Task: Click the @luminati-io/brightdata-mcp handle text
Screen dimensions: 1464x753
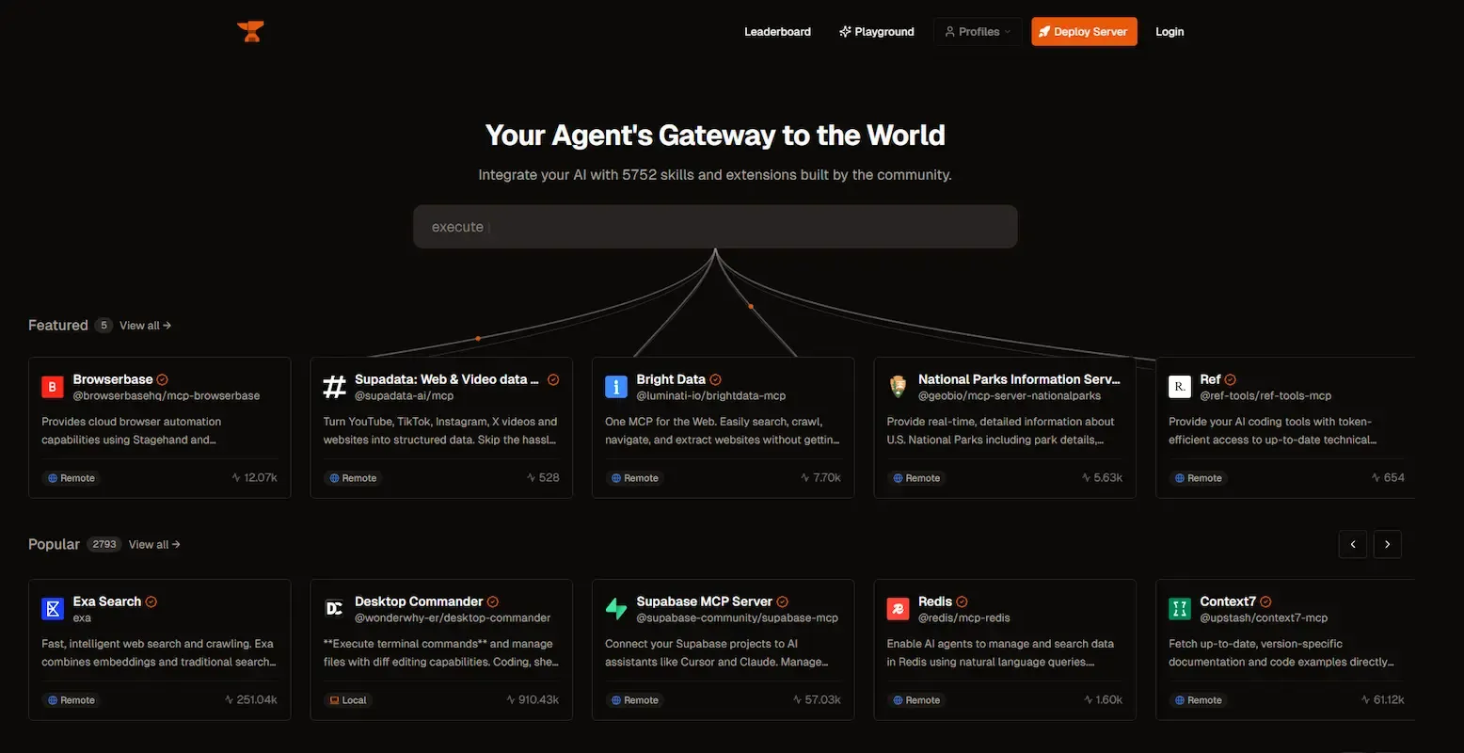Action: point(711,396)
